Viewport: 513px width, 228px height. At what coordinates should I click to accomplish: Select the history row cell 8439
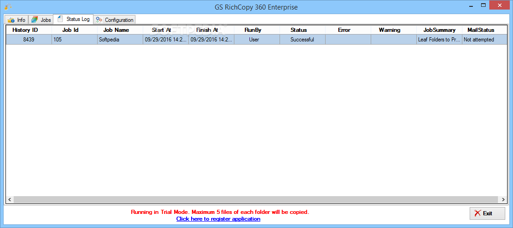tap(30, 40)
